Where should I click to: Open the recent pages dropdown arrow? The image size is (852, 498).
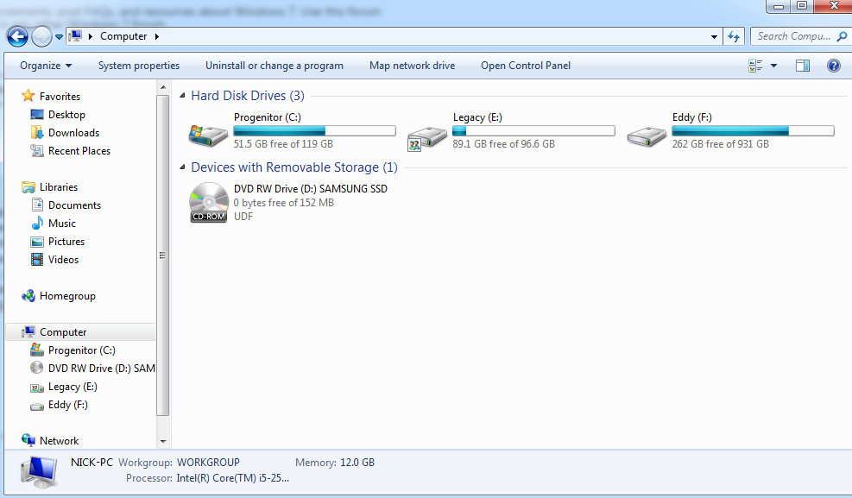coord(60,37)
